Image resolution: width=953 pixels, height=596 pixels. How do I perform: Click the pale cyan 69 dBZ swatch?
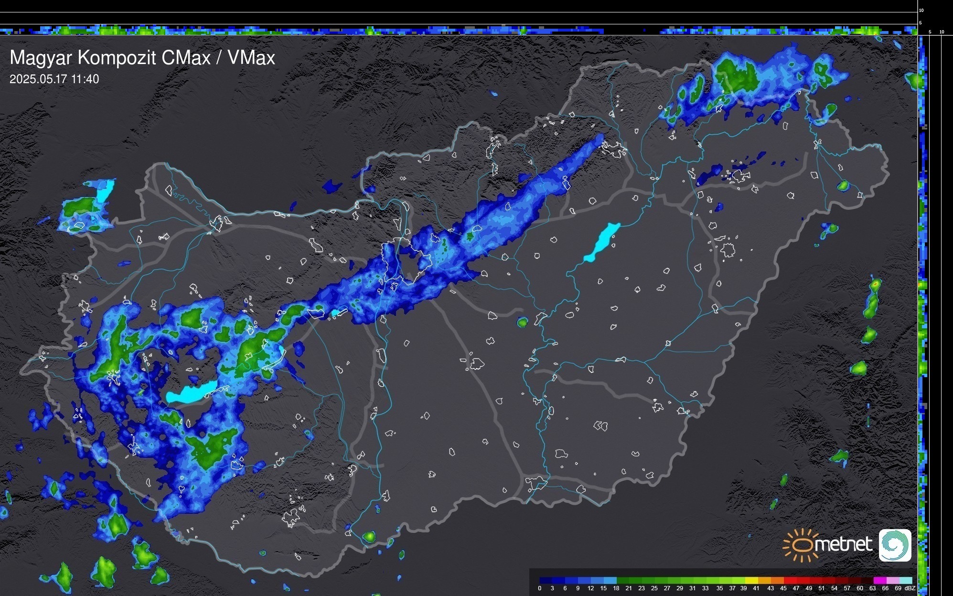click(x=905, y=580)
